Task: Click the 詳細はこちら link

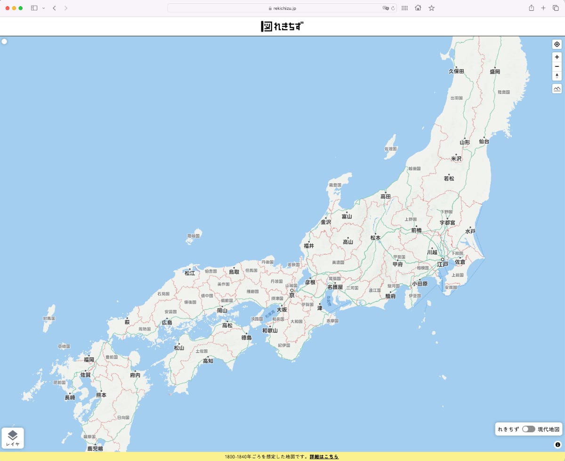Action: point(324,457)
